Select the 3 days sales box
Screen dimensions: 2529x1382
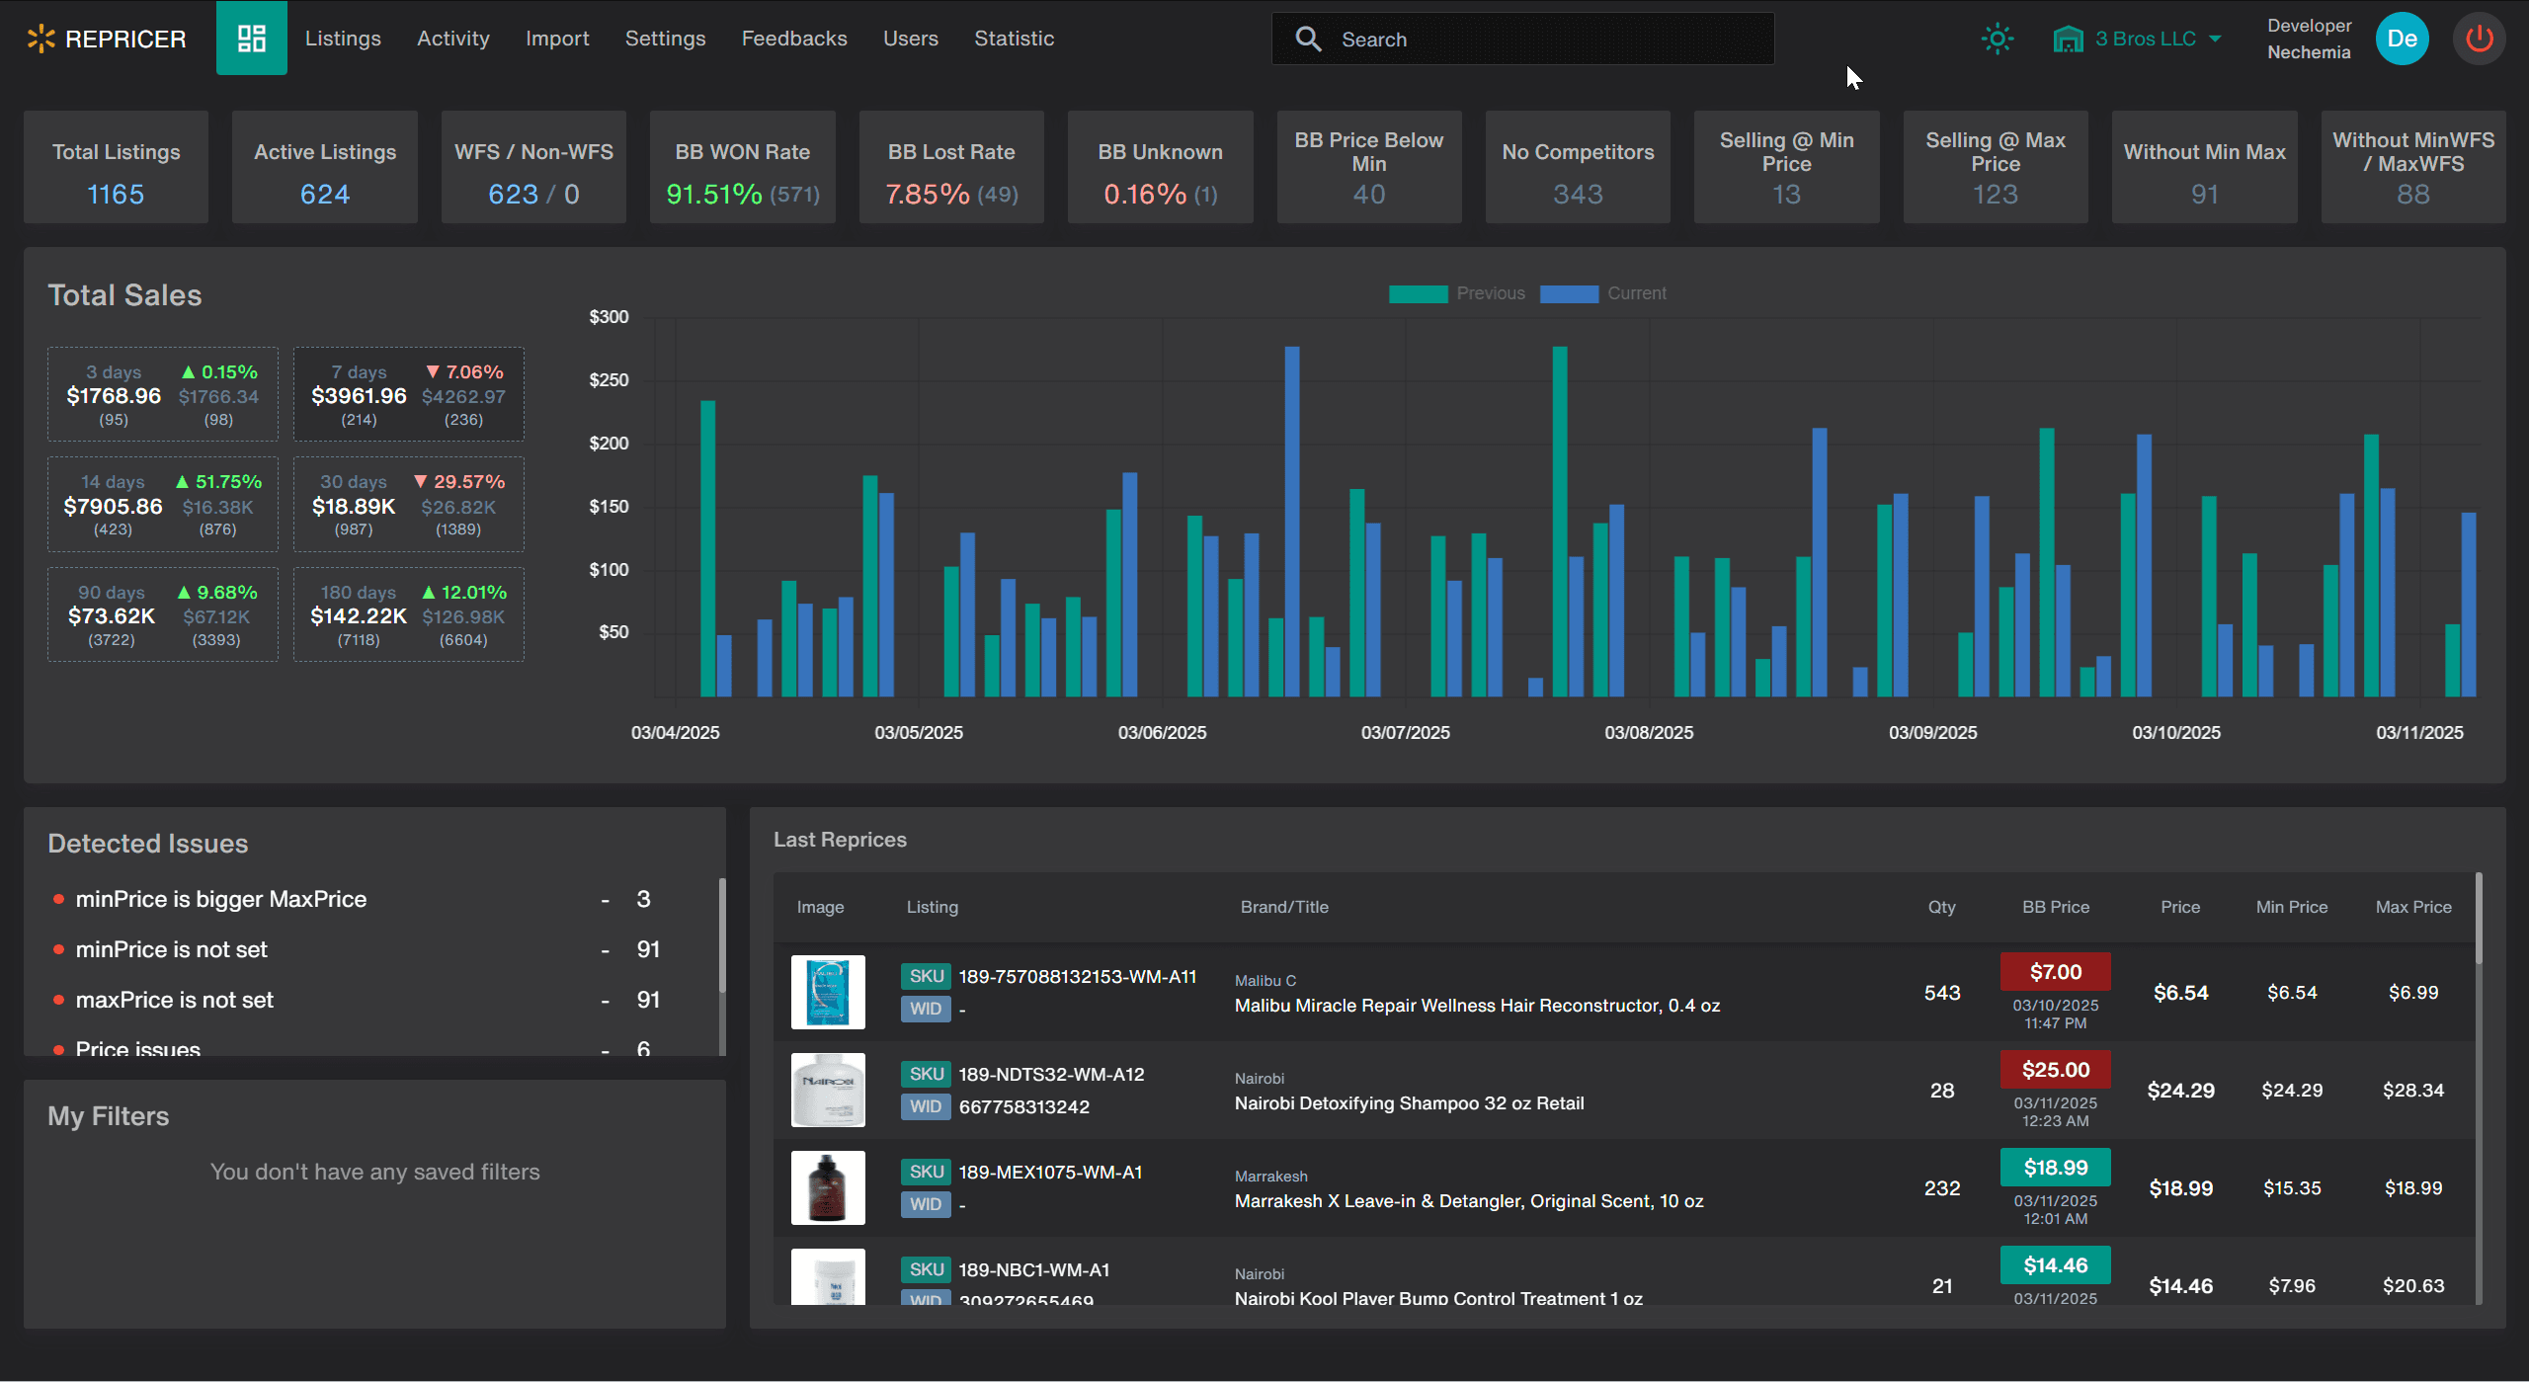pos(163,394)
